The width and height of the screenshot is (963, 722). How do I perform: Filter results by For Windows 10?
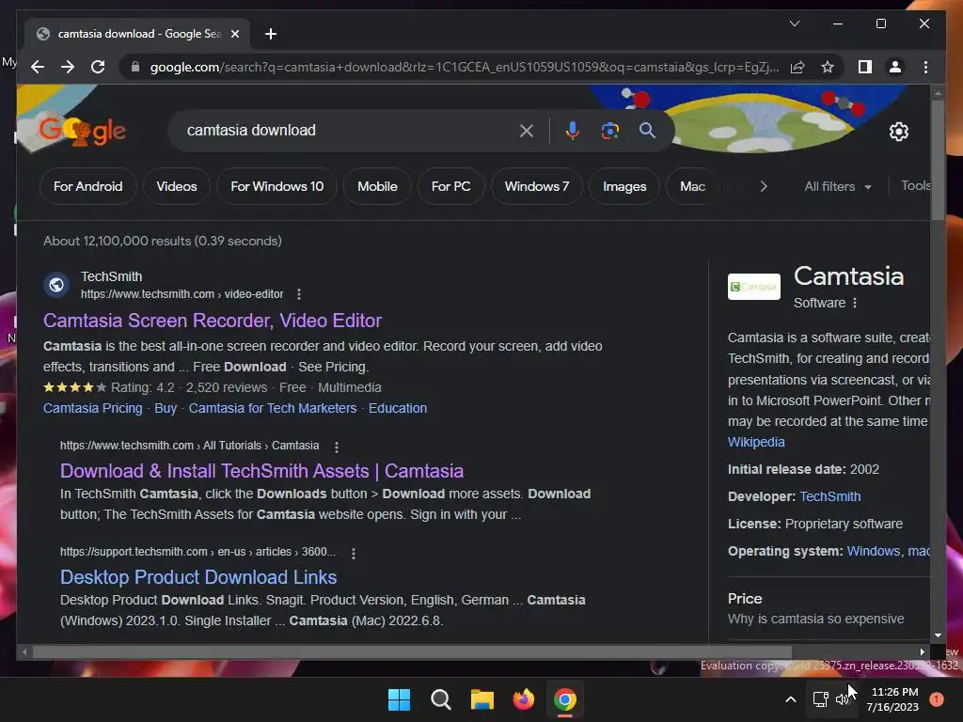tap(277, 186)
